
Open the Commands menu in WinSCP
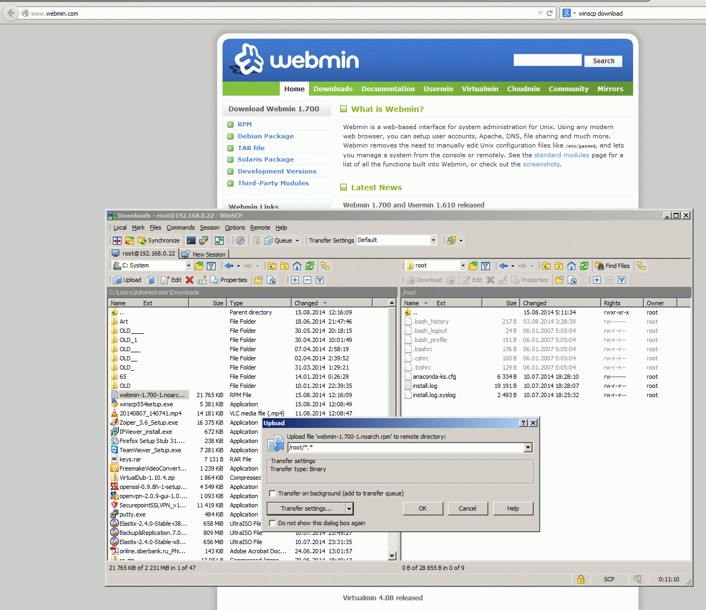[x=180, y=227]
